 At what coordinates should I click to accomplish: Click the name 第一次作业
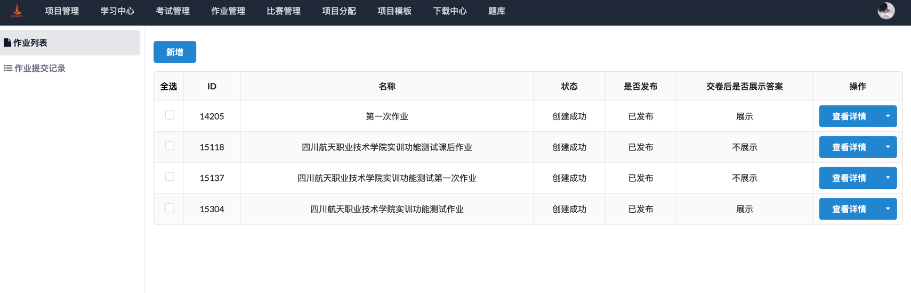[x=387, y=116]
